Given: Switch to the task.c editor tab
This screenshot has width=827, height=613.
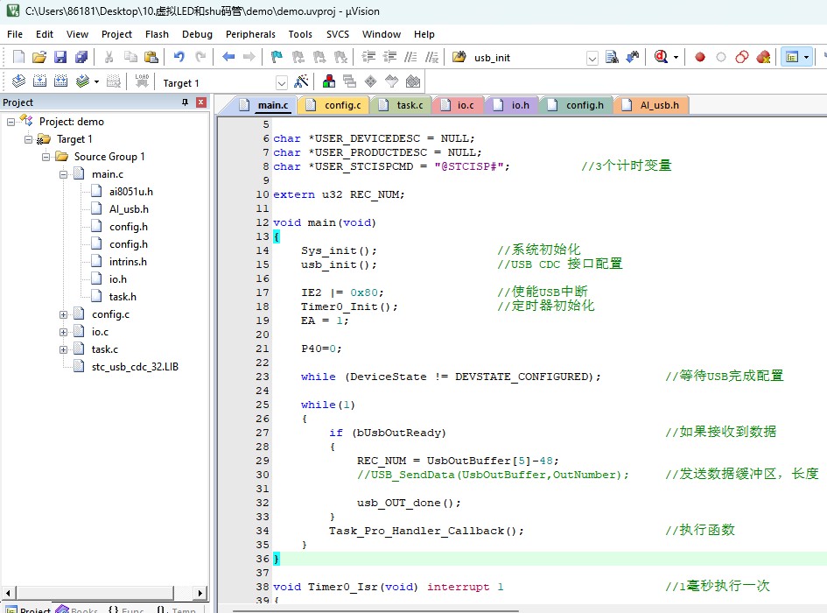Looking at the screenshot, I should [x=401, y=105].
